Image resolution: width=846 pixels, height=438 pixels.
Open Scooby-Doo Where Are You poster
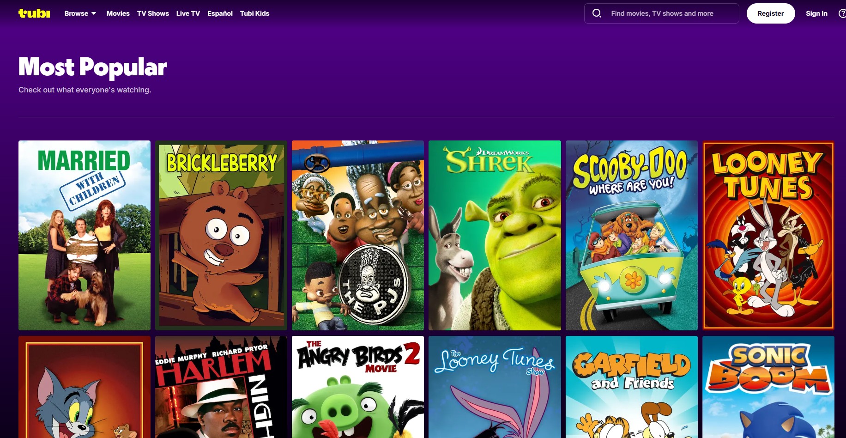click(x=632, y=235)
